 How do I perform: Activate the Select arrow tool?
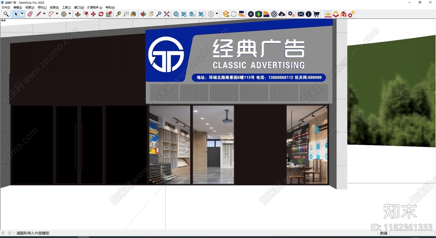coord(16,14)
